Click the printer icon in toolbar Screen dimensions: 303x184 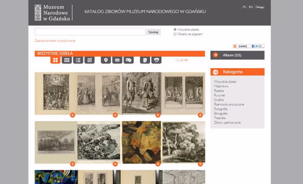pos(156,60)
